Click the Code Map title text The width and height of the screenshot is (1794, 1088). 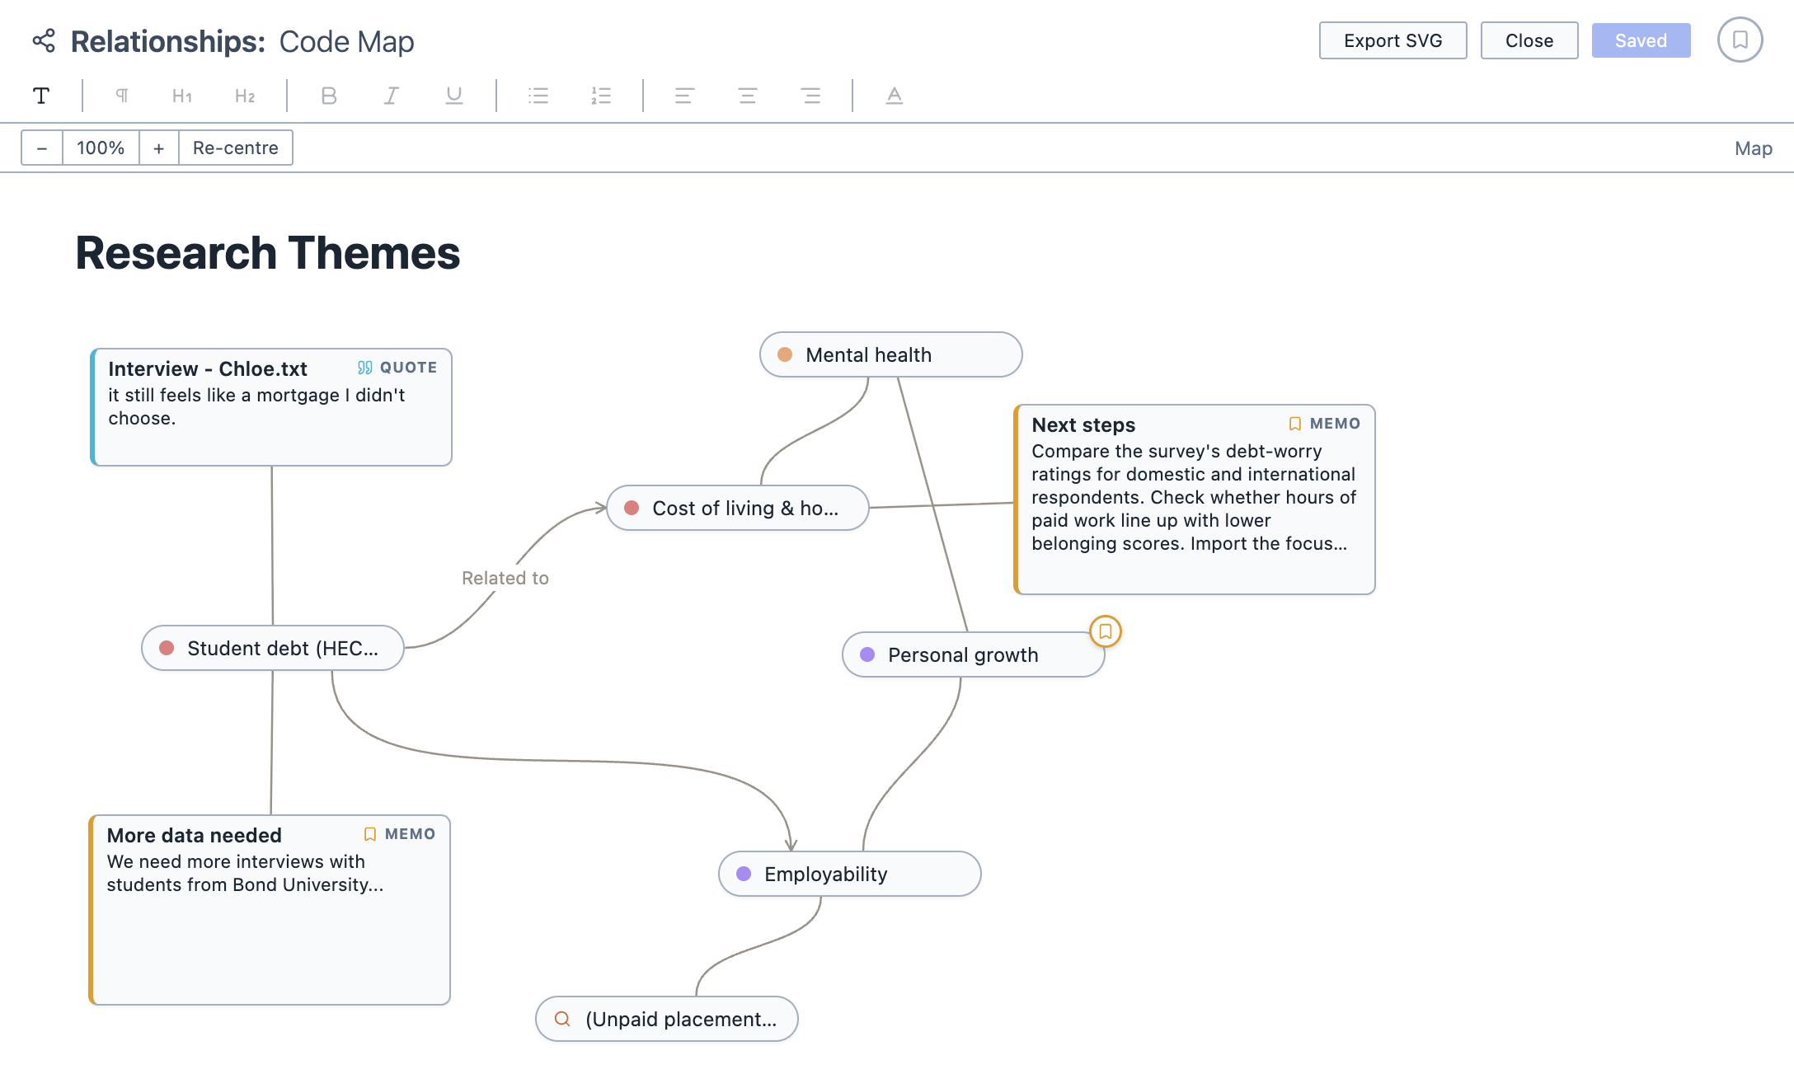click(347, 41)
